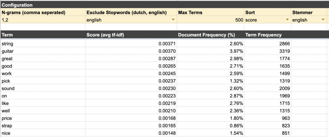
Task: Select the Max Terms value cell 500
Action: [210, 20]
